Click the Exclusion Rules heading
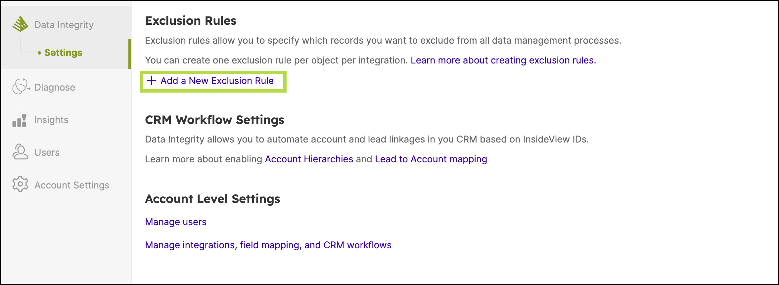 point(191,20)
